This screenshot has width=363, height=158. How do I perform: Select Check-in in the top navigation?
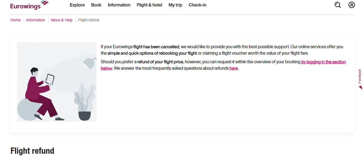click(x=197, y=5)
